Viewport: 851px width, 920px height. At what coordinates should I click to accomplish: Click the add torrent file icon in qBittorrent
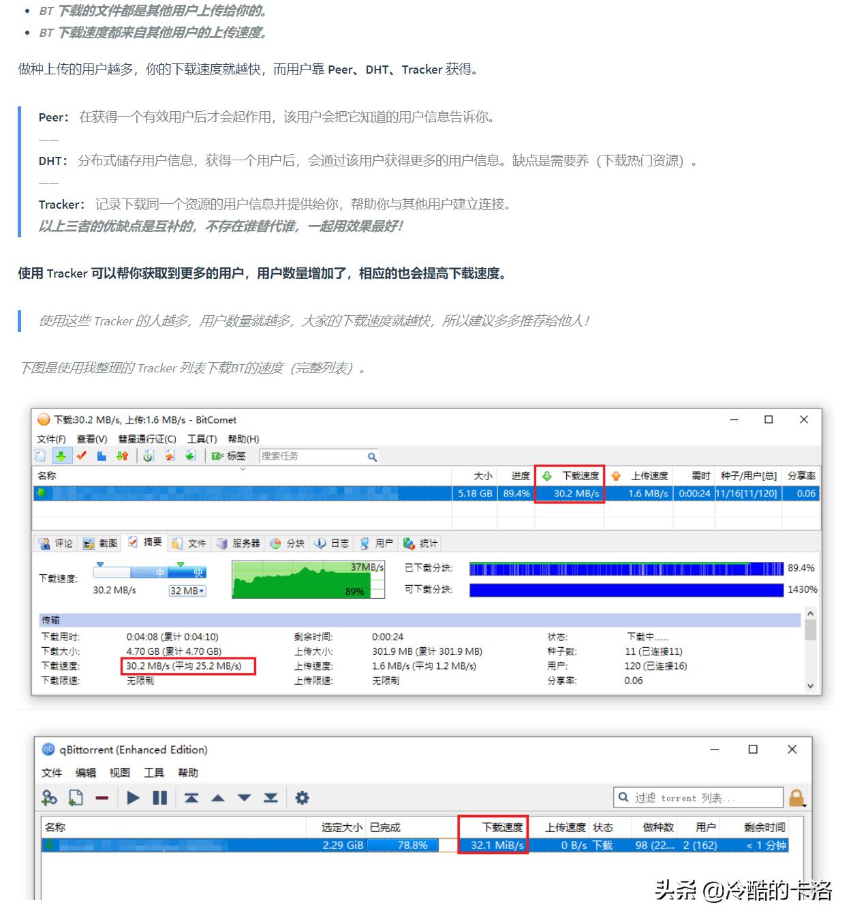(76, 798)
